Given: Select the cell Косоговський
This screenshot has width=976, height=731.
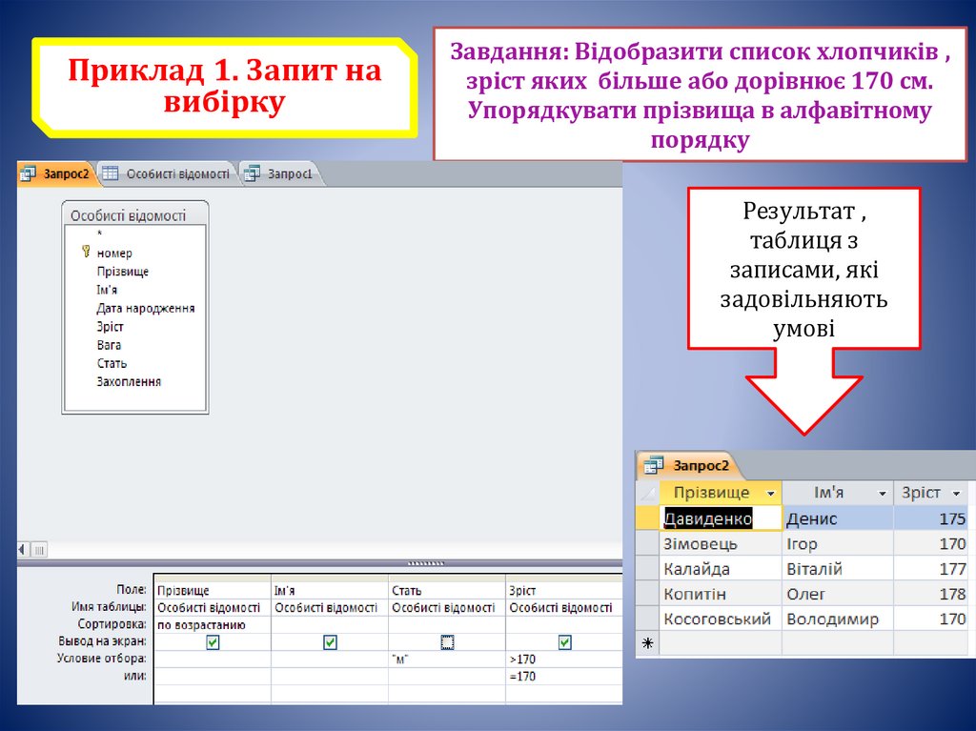Looking at the screenshot, I should point(721,619).
